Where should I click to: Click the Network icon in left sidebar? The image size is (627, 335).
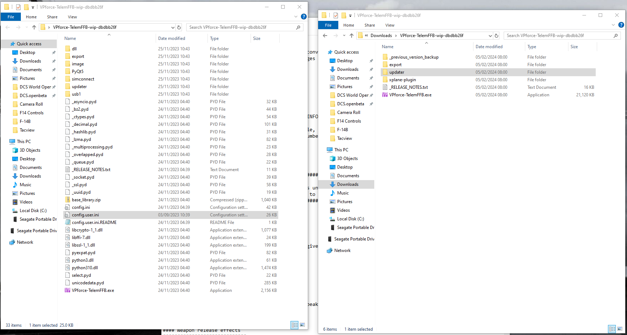coord(12,242)
